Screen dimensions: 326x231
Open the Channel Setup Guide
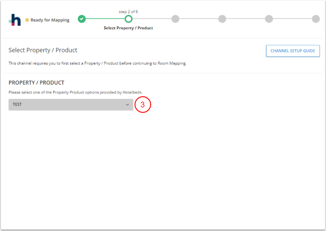point(293,51)
